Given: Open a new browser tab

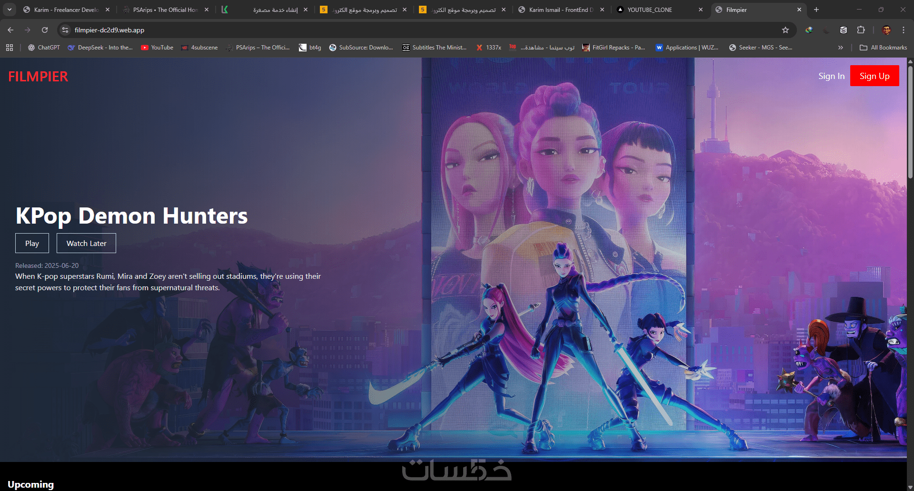Looking at the screenshot, I should coord(816,10).
